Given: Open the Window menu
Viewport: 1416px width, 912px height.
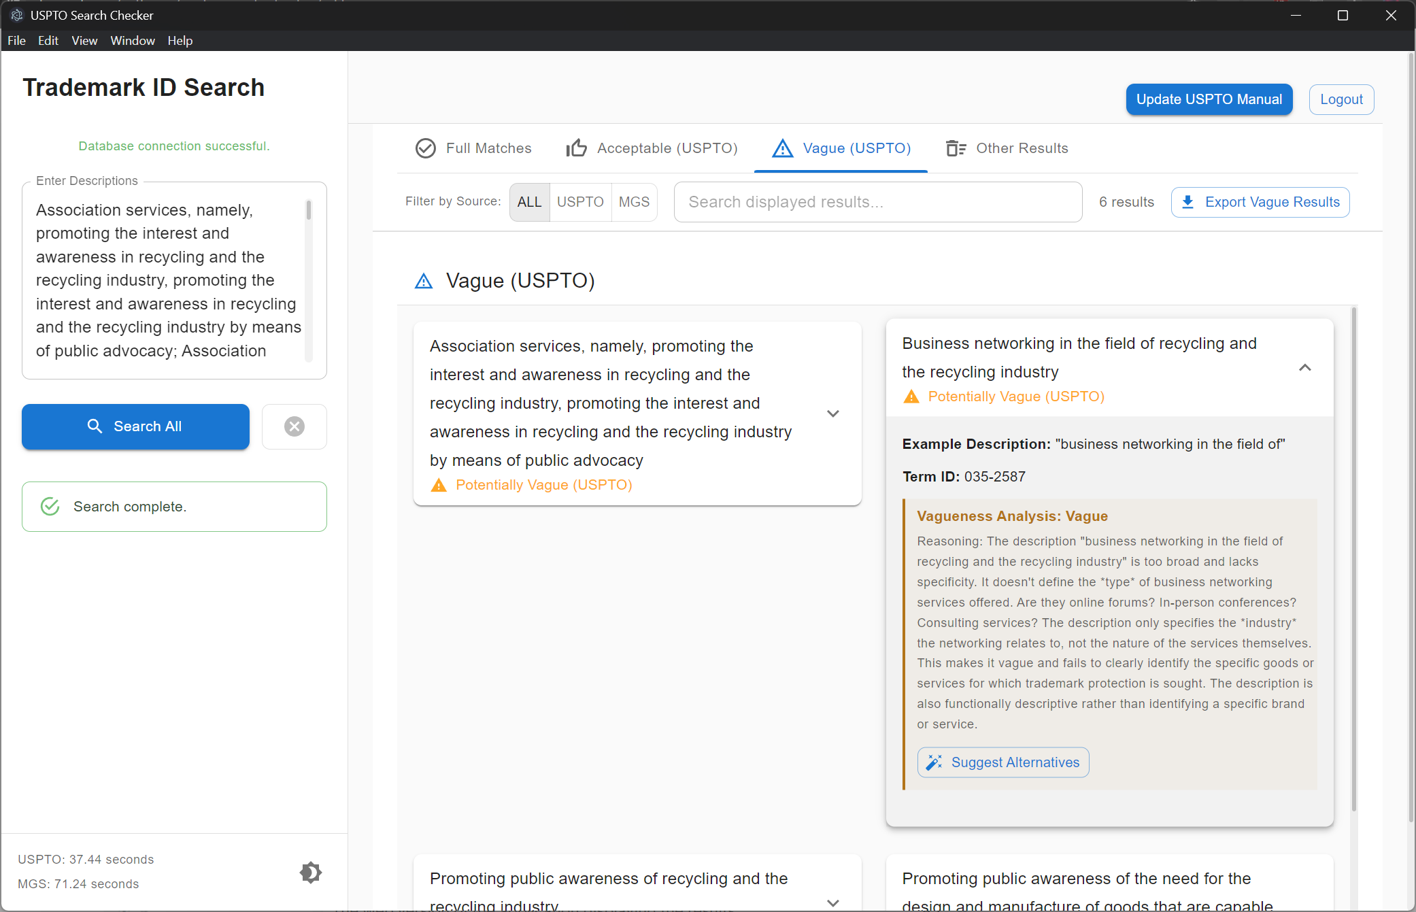Looking at the screenshot, I should click(x=132, y=41).
